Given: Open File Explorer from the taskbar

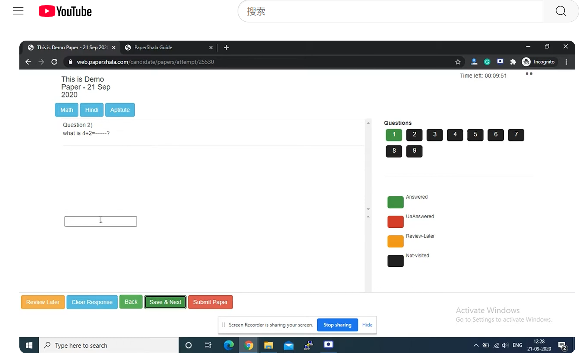Looking at the screenshot, I should (x=269, y=345).
